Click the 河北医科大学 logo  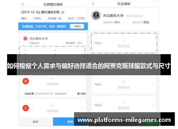tap(96, 15)
